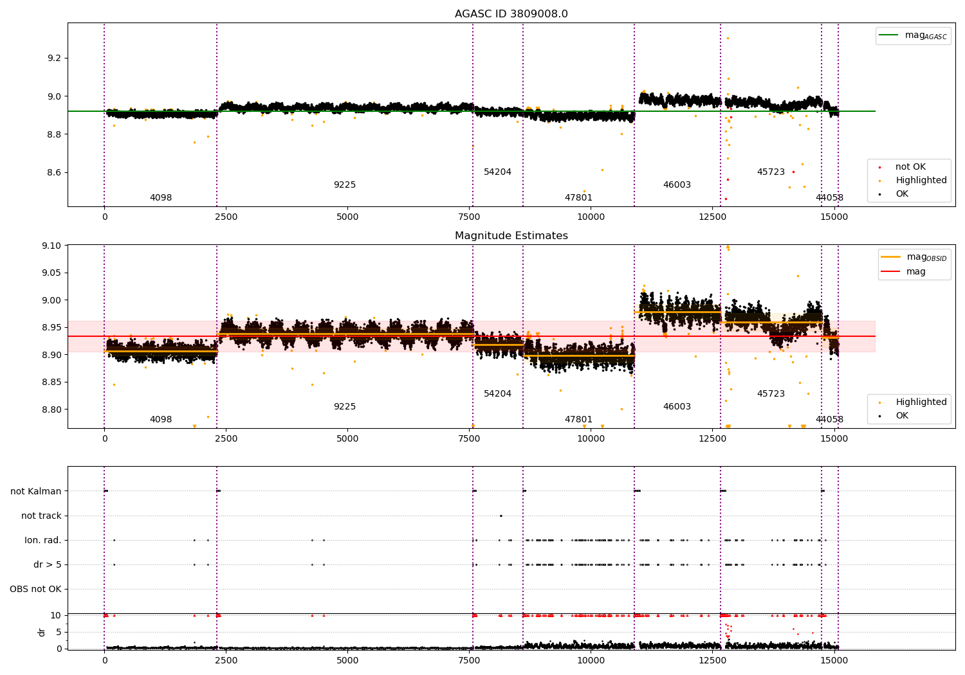The width and height of the screenshot is (965, 675).
Task: Click obsid label 54204 in the top plot
Action: [x=498, y=172]
